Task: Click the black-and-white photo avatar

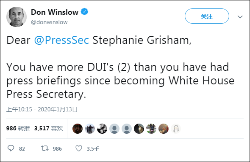Action: click(102, 129)
